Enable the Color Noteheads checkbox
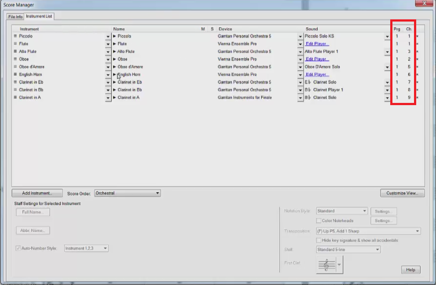436x285 pixels. 319,221
